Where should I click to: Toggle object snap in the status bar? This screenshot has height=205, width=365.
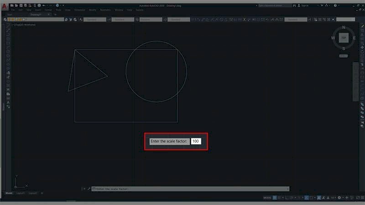click(312, 198)
